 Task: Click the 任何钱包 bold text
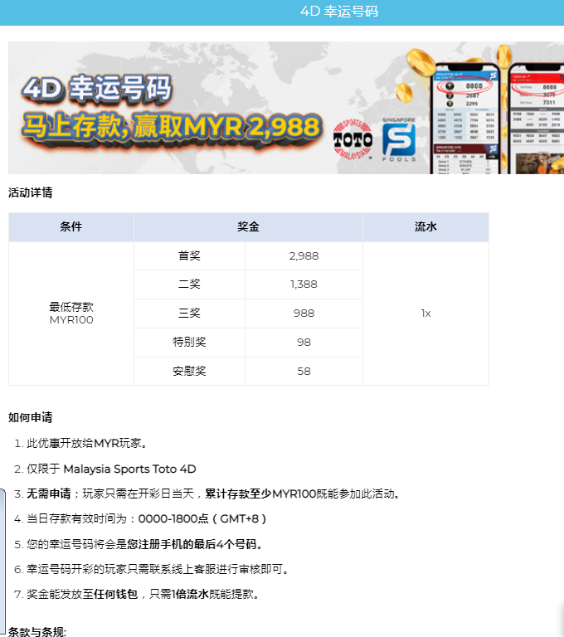coord(116,594)
